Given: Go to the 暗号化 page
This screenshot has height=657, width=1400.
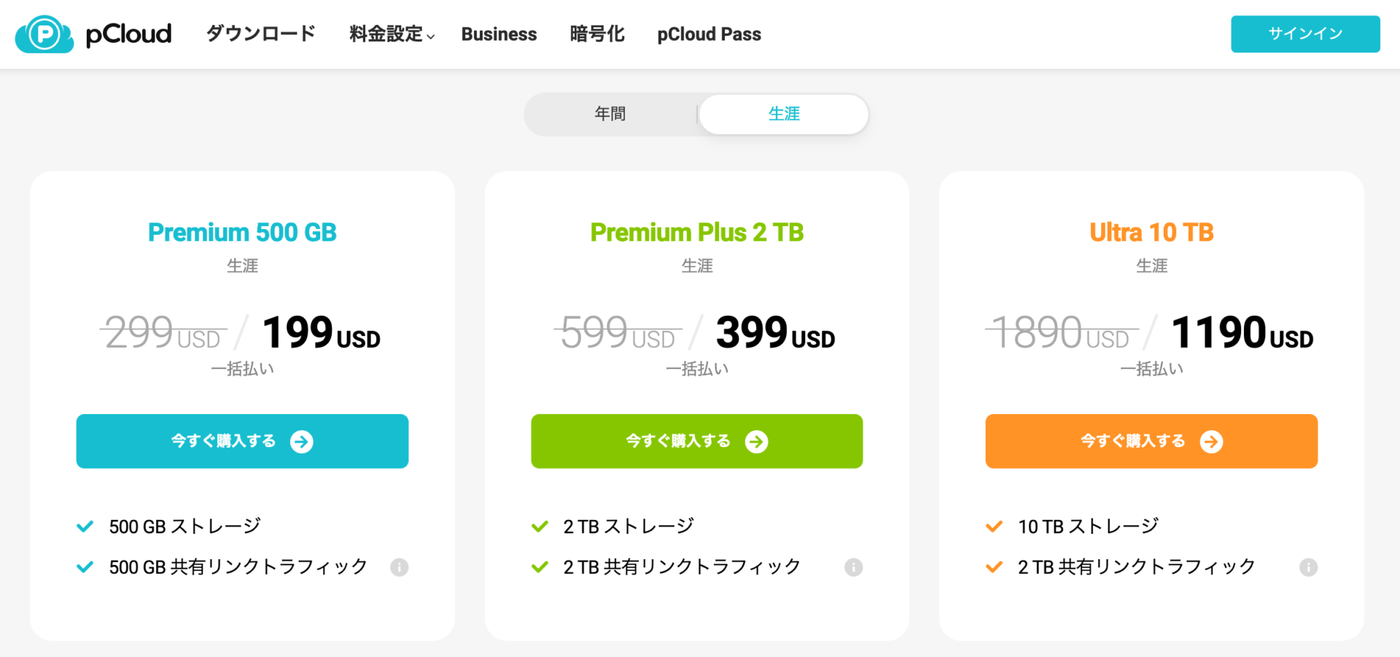Looking at the screenshot, I should point(597,34).
